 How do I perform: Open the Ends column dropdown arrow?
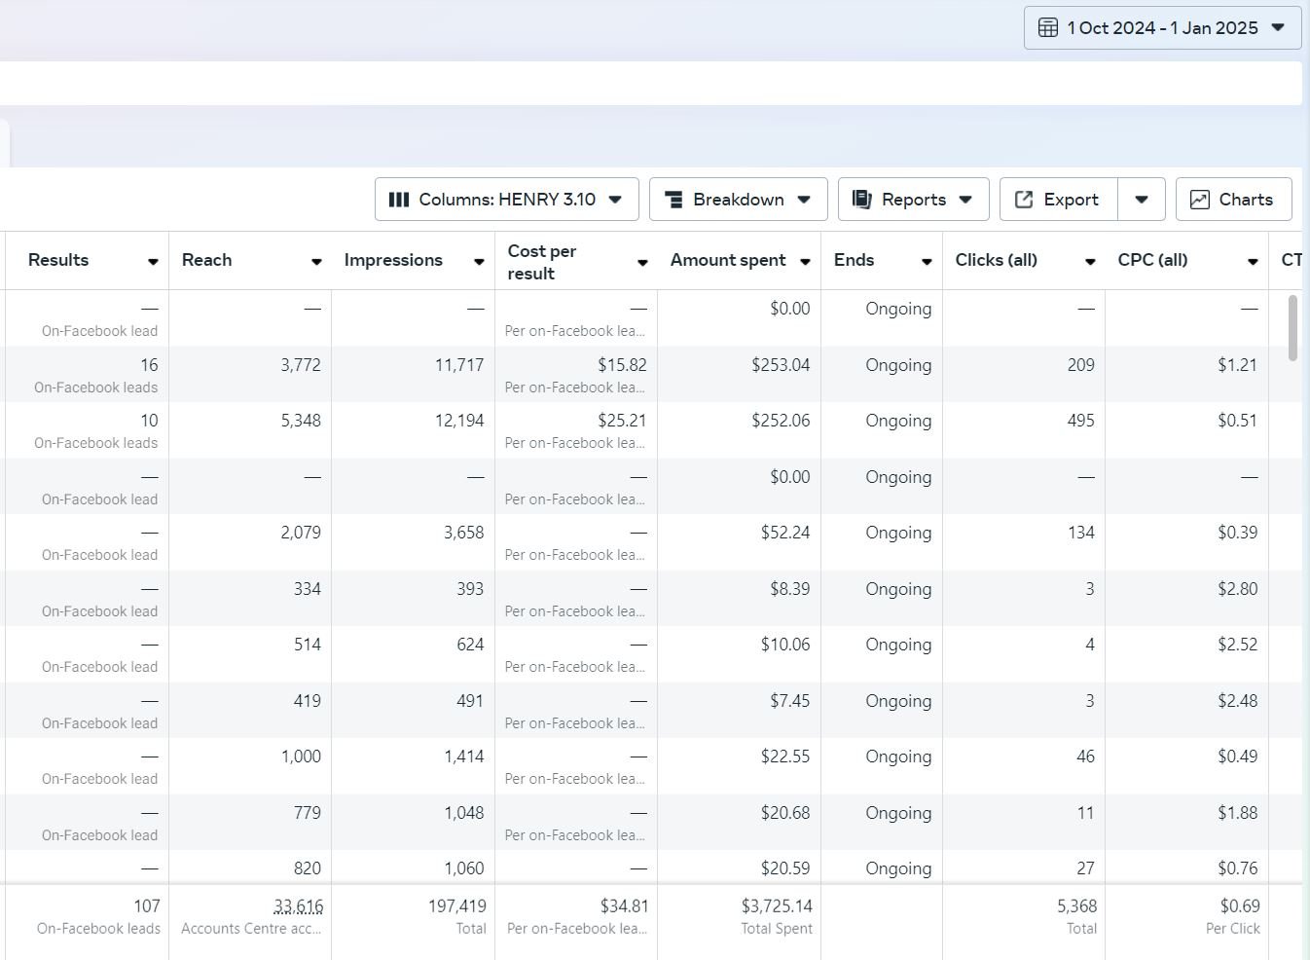(x=927, y=262)
